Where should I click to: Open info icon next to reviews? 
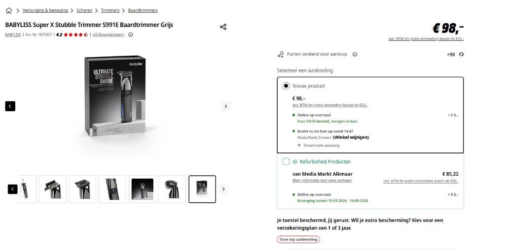(x=130, y=35)
